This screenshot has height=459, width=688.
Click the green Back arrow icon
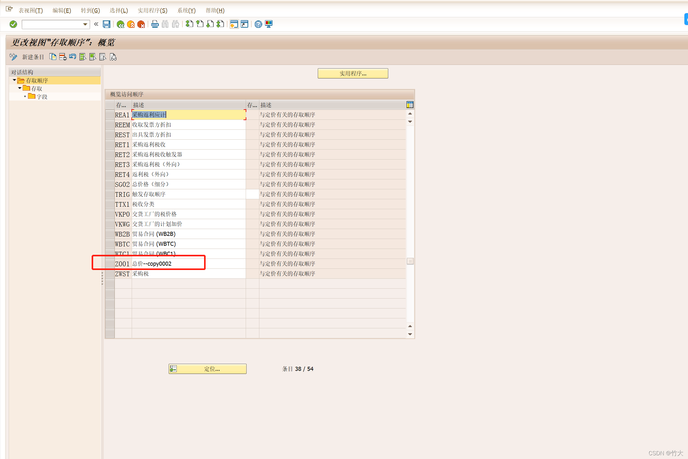121,24
